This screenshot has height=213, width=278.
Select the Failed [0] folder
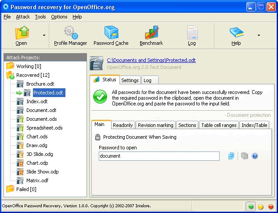click(26, 189)
